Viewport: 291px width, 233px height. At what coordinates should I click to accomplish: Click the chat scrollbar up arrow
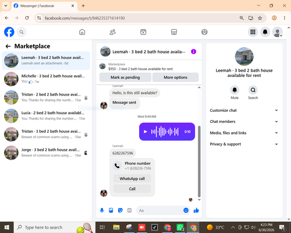pyautogui.click(x=199, y=87)
